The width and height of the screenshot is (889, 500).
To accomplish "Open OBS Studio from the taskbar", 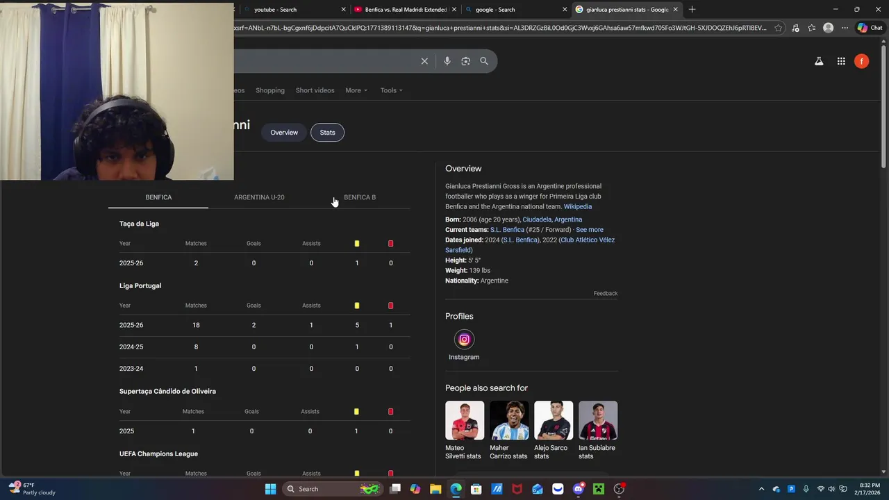I will pos(619,489).
